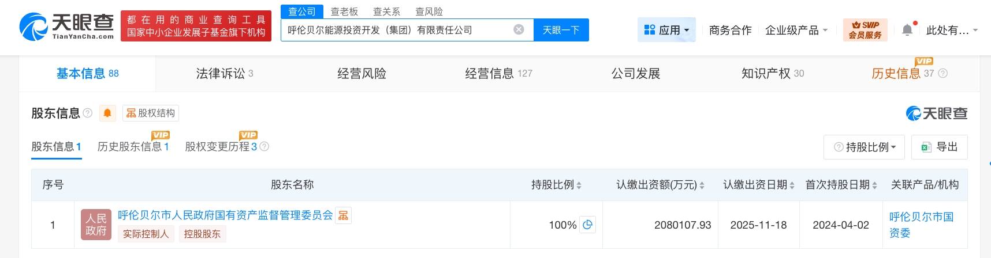The image size is (991, 258).
Task: Click the Tianyancha logo in header
Action: pyautogui.click(x=66, y=26)
